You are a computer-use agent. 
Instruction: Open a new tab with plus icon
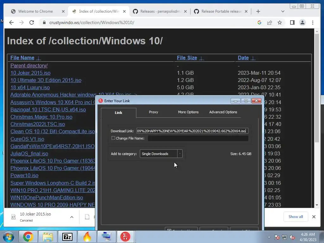point(258,11)
